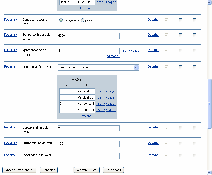The height and width of the screenshot is (175, 212).
Task: Open the Apresentação de Folha dropdown
Action: pos(136,67)
